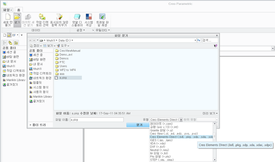
Task: Select hhuh1l computer in dialog sidebar
Action: pos(35,69)
